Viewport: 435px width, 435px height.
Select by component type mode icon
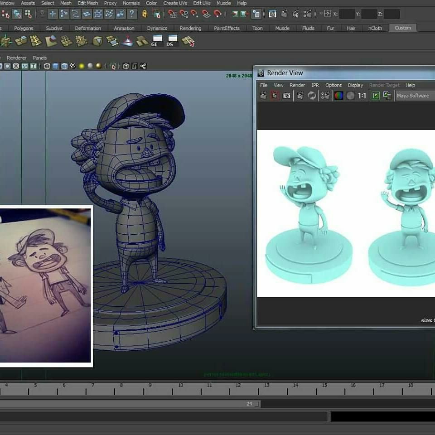[28, 14]
